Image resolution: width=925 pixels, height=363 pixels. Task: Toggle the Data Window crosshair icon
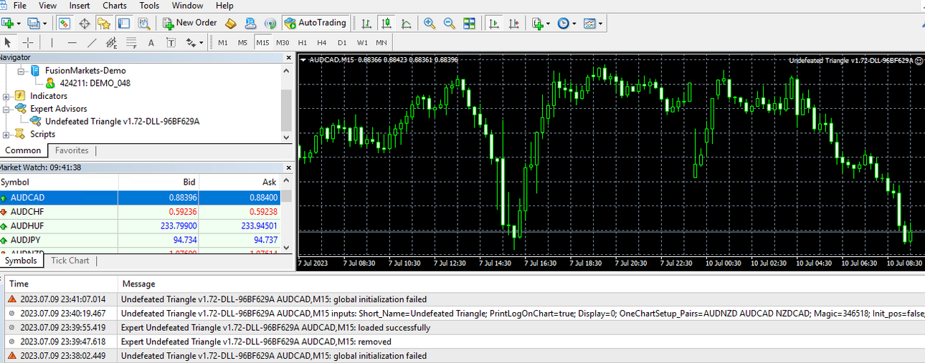[84, 23]
